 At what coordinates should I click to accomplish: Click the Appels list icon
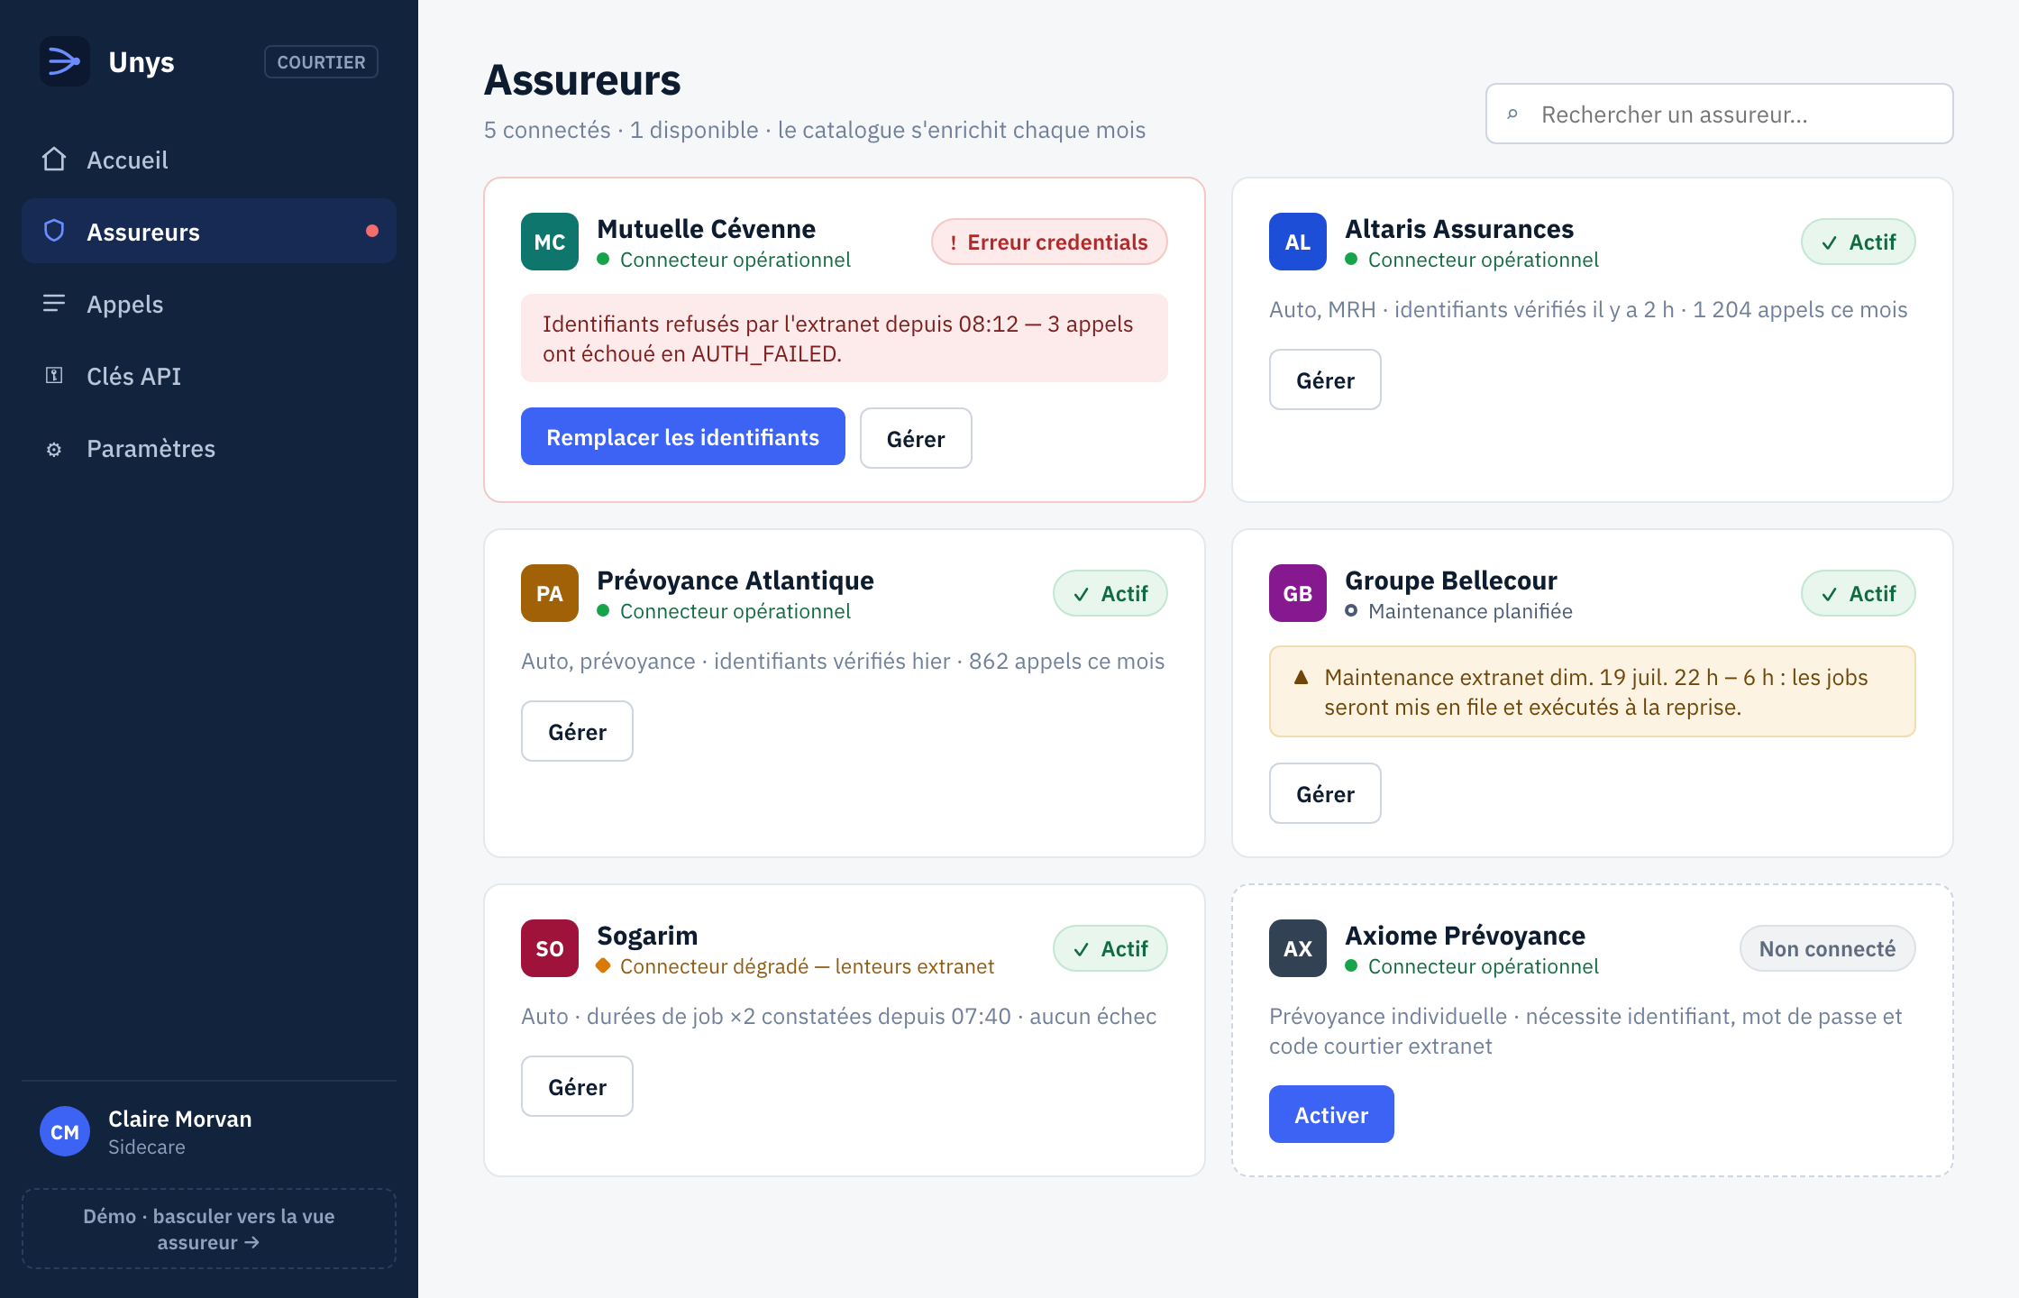pos(54,304)
